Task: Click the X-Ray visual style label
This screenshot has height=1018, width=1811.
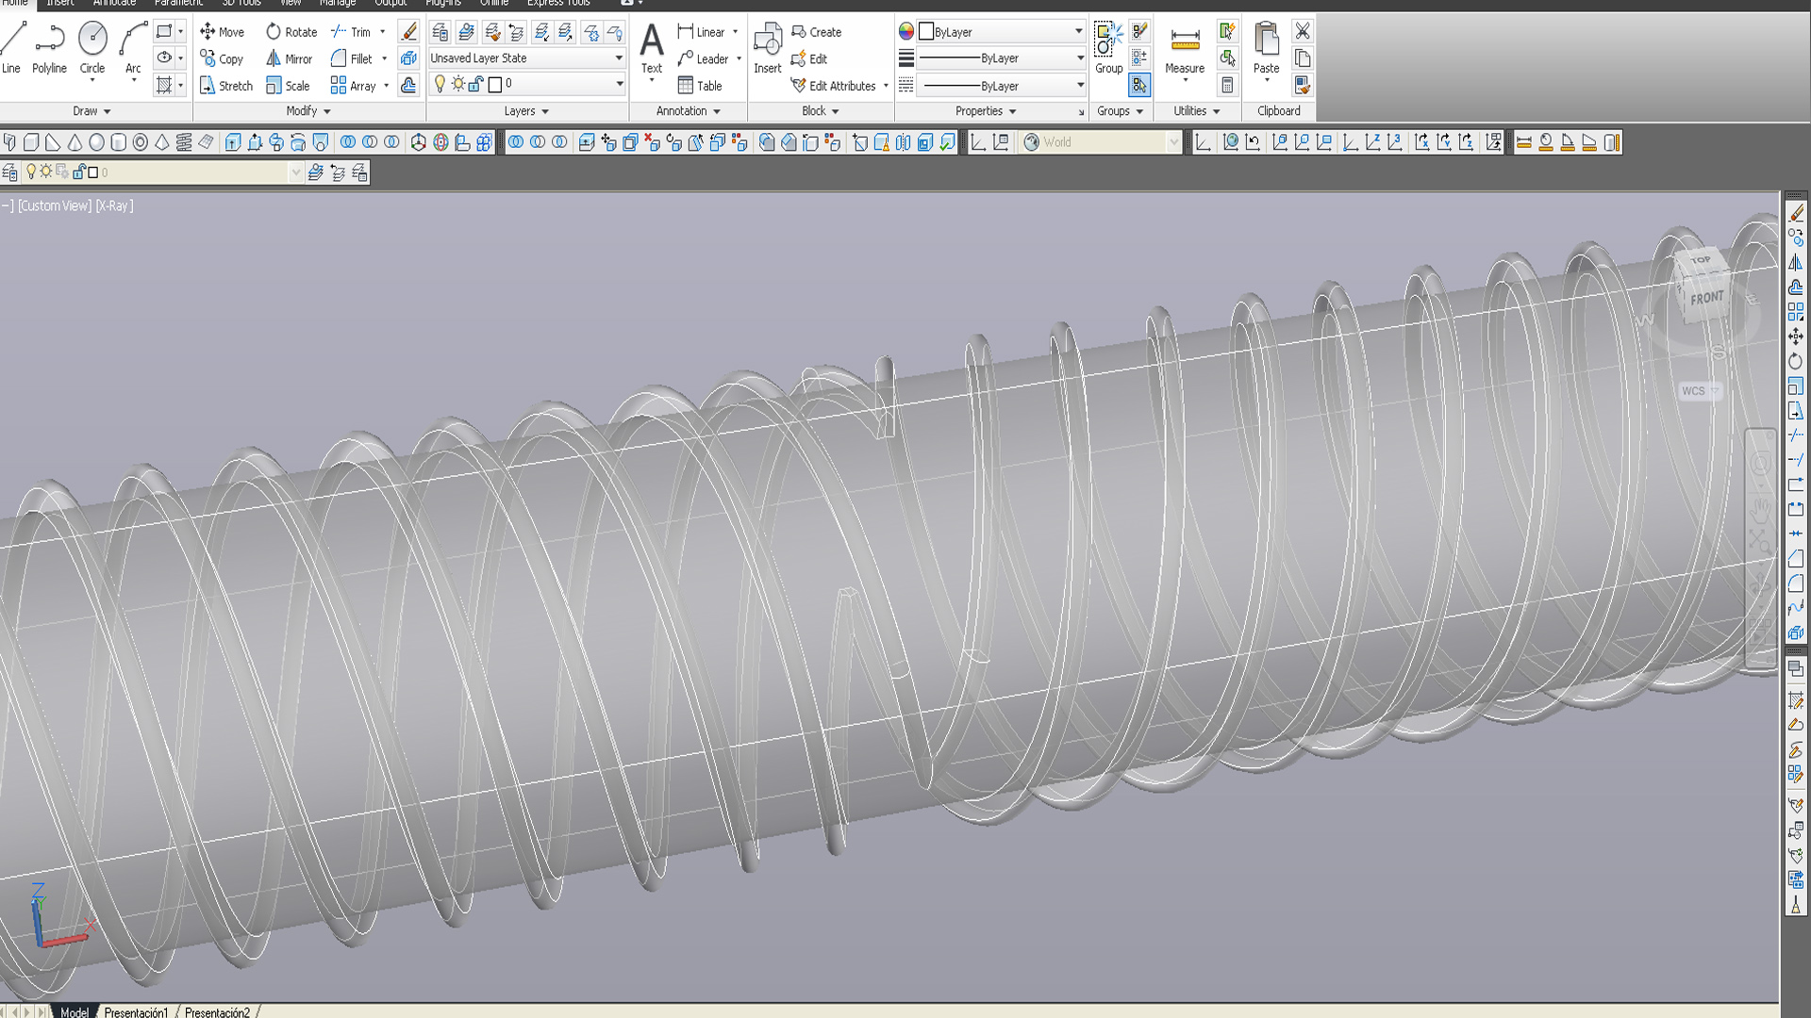Action: coord(114,205)
